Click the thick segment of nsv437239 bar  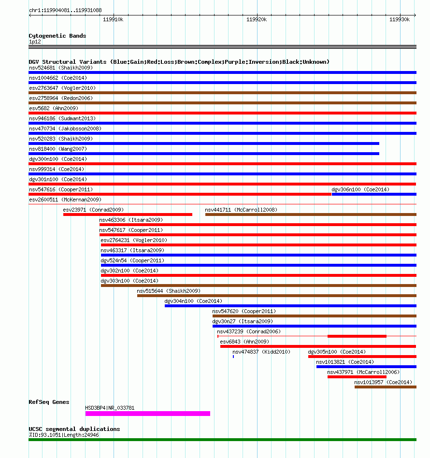[x=357, y=336]
